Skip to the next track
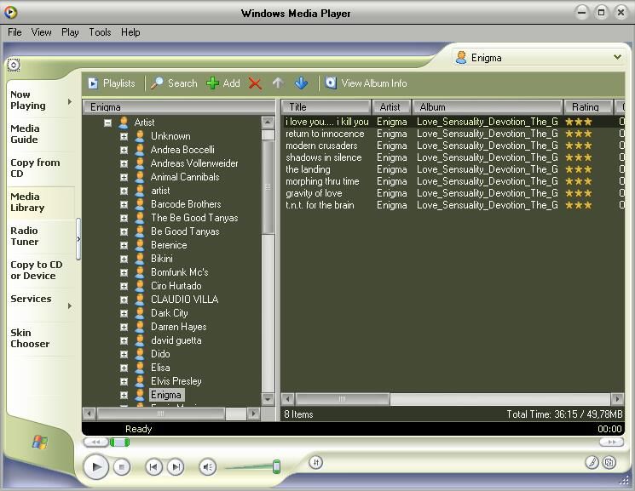The width and height of the screenshot is (635, 491). point(176,466)
